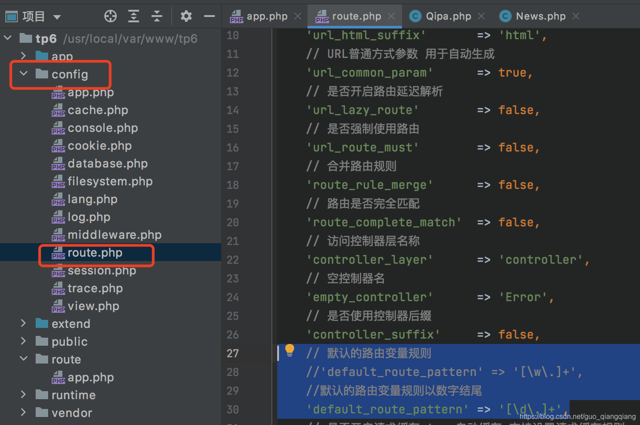The height and width of the screenshot is (425, 640).
Task: Click the 'Error' value on line 24
Action: [x=523, y=297]
